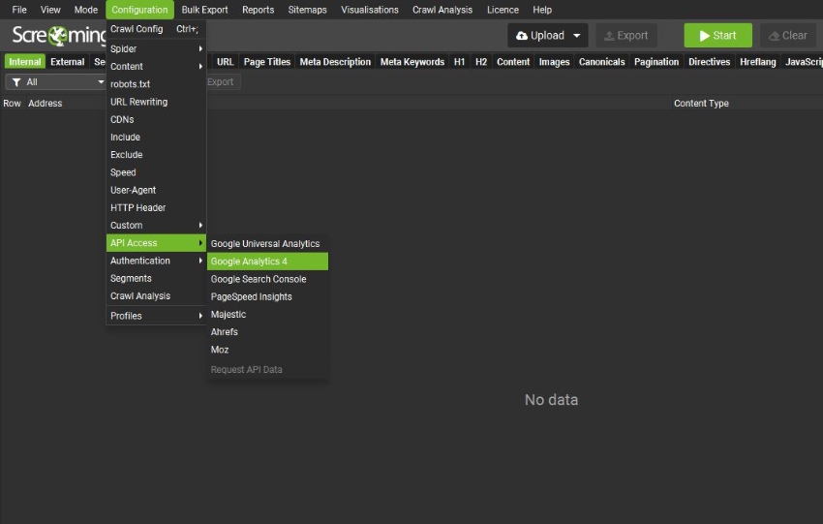Open the Licence menu

point(503,10)
